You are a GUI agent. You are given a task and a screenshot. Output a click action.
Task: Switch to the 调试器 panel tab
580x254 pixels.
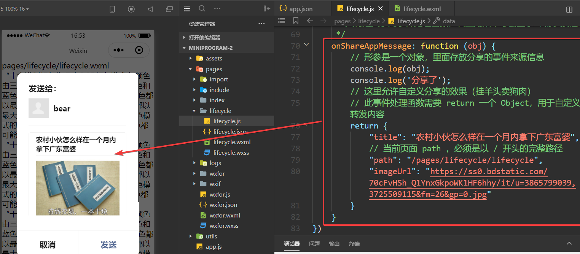292,244
